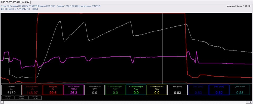Click the bright blue (нет узла) 0.82 box
Image resolution: width=253 pixels, height=104 pixels.
(219, 90)
